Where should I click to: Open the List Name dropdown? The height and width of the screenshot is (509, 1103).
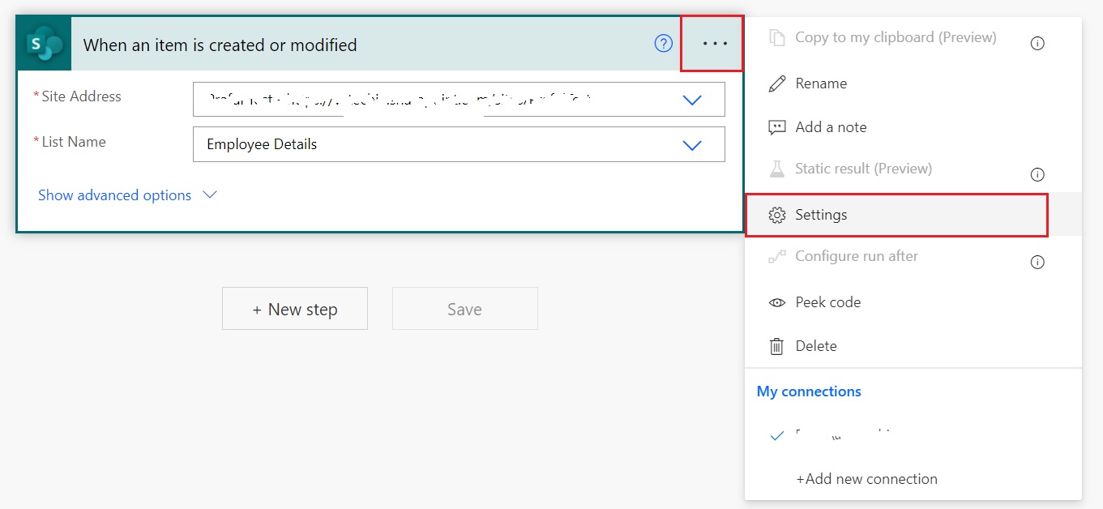(x=693, y=143)
